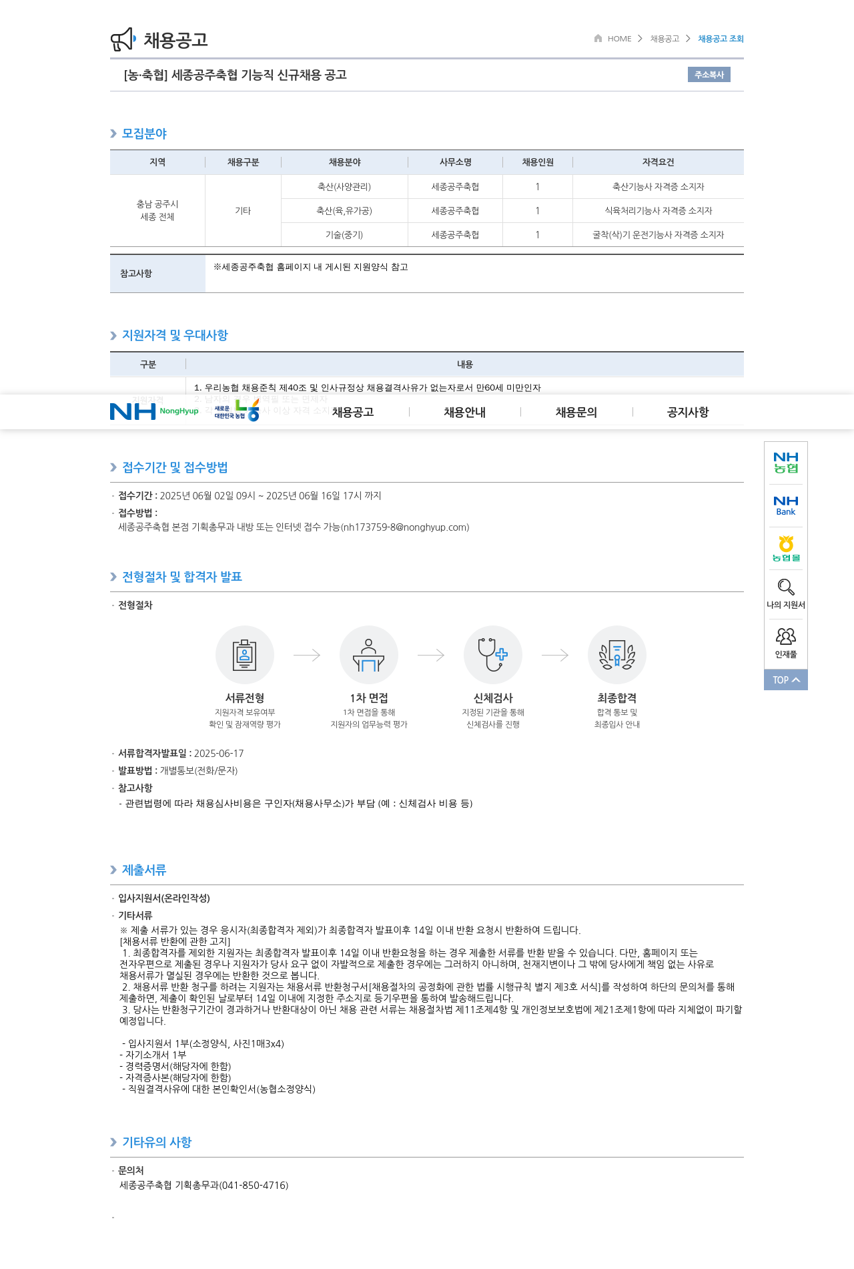Click the 입사지원서(온라인작성) item
The height and width of the screenshot is (1269, 854).
click(x=164, y=898)
